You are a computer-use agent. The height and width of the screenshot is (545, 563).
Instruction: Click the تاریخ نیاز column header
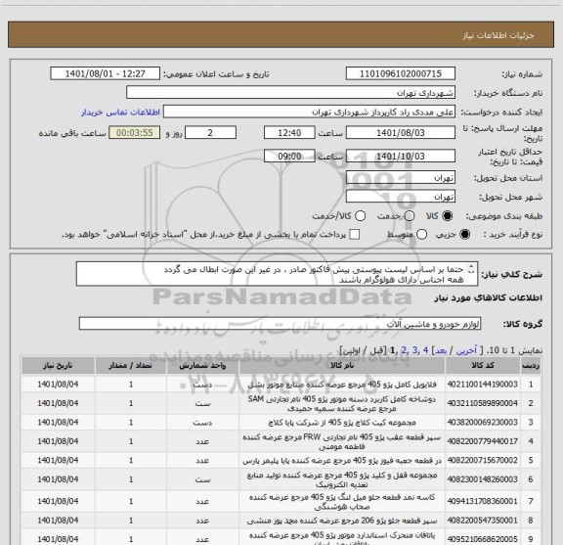click(58, 365)
